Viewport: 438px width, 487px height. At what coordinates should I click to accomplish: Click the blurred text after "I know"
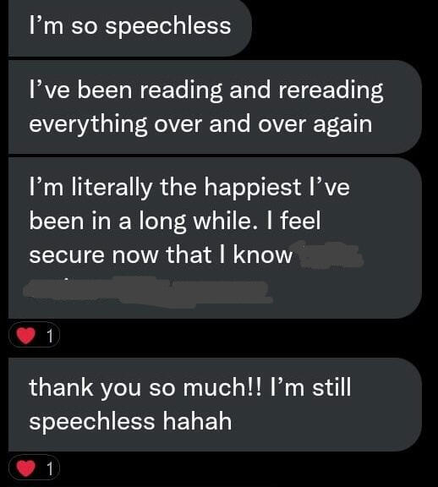[x=330, y=254]
